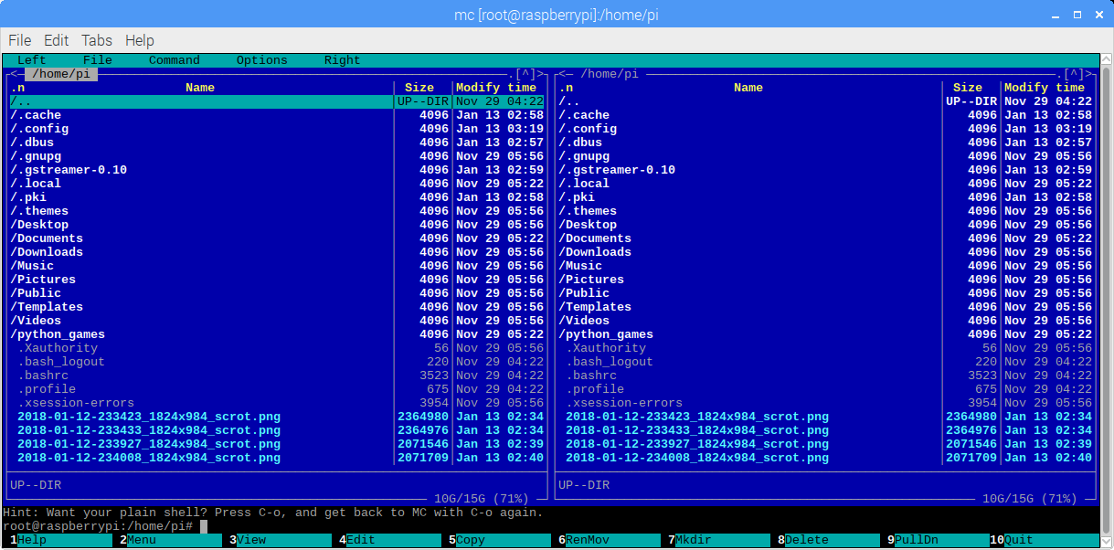This screenshot has width=1114, height=550.
Task: Open the window menu icon in title bar
Action: click(16, 15)
